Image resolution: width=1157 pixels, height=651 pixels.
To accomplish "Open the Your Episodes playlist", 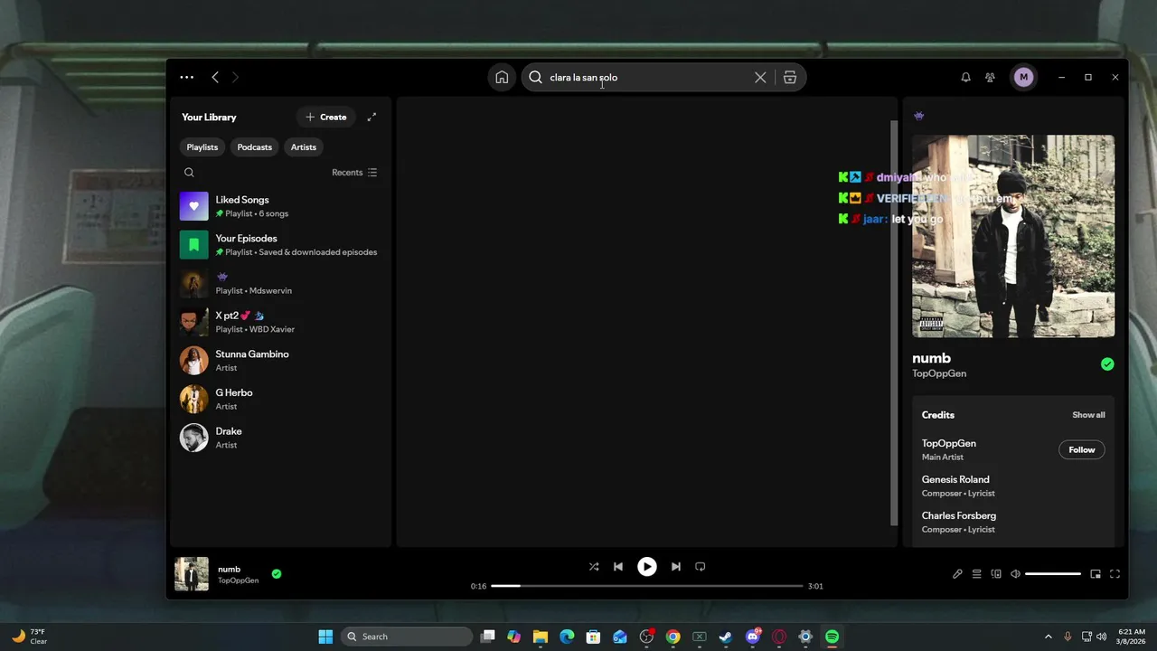I will click(279, 244).
